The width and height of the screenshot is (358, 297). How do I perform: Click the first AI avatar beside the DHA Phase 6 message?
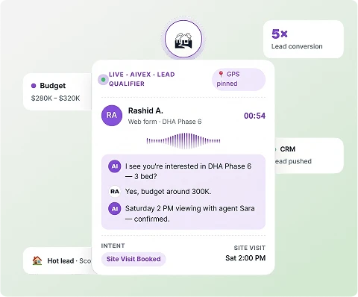[115, 166]
